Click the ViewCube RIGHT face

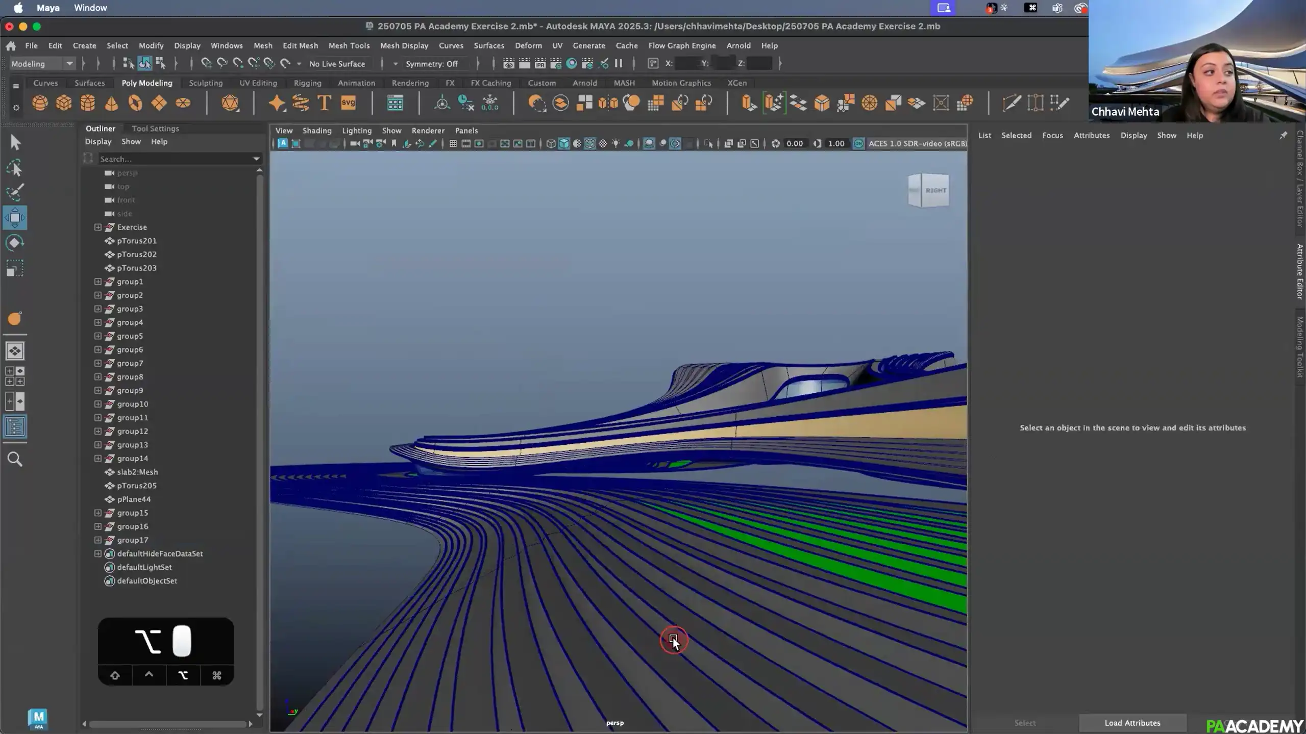(x=935, y=190)
